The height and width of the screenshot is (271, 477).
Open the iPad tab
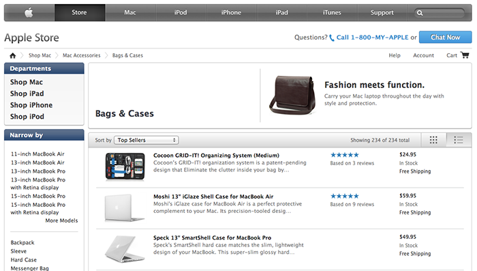point(281,12)
